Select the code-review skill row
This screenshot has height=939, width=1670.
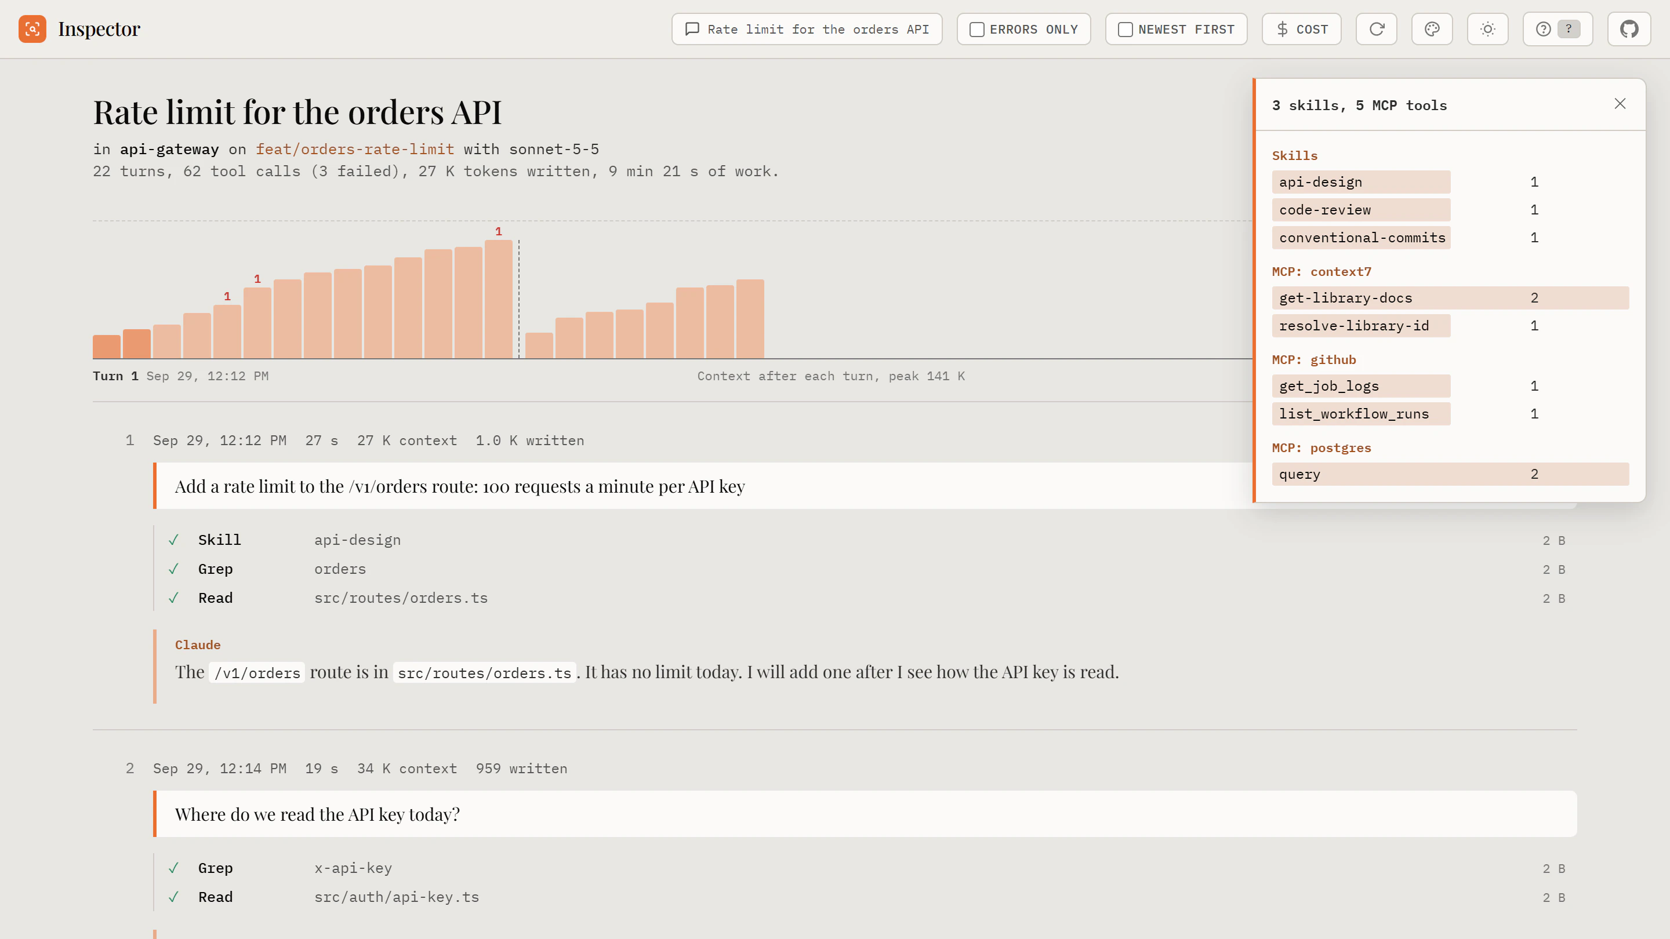coord(1450,210)
